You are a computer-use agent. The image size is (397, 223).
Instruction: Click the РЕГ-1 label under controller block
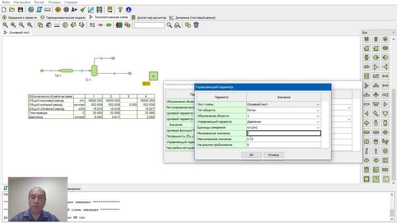146,84
